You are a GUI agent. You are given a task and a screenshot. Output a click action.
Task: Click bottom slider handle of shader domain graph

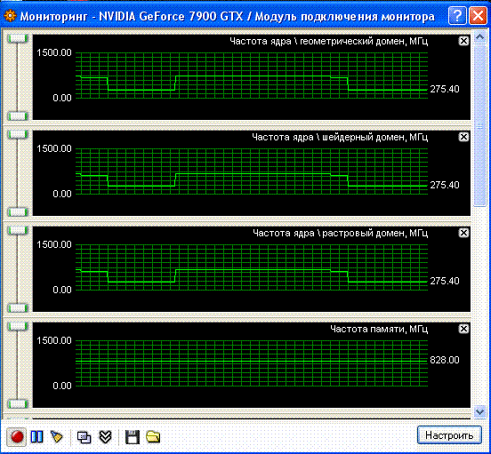pyautogui.click(x=18, y=212)
